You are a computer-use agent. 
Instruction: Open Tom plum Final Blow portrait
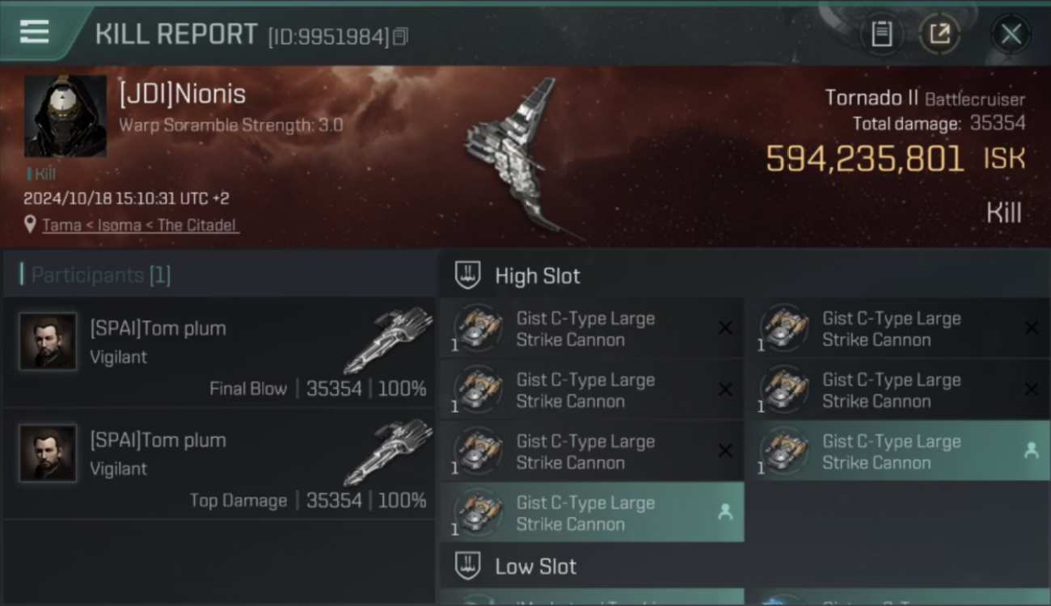tap(48, 342)
